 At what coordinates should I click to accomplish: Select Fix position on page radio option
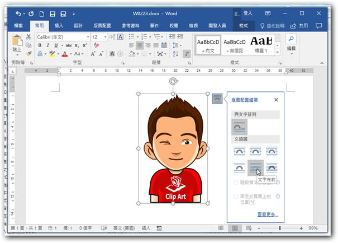point(236,197)
